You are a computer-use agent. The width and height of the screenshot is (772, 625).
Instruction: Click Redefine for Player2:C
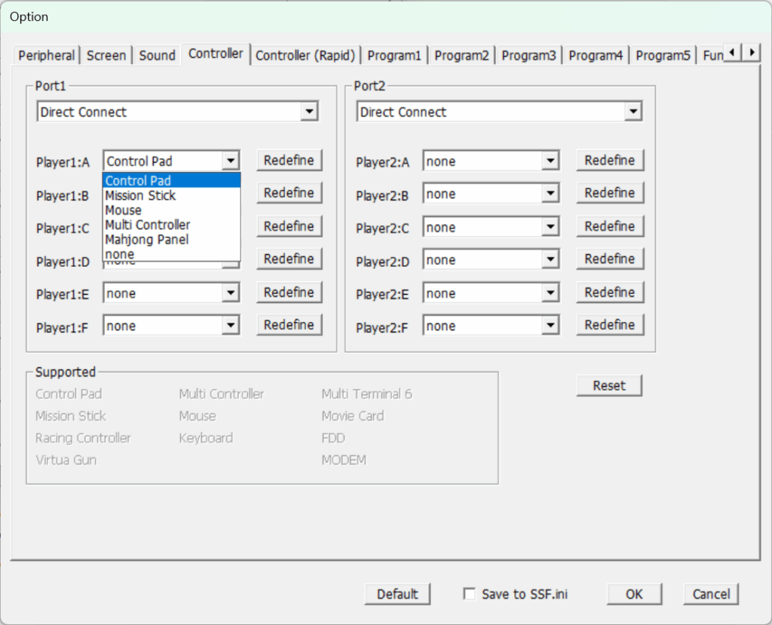coord(609,226)
